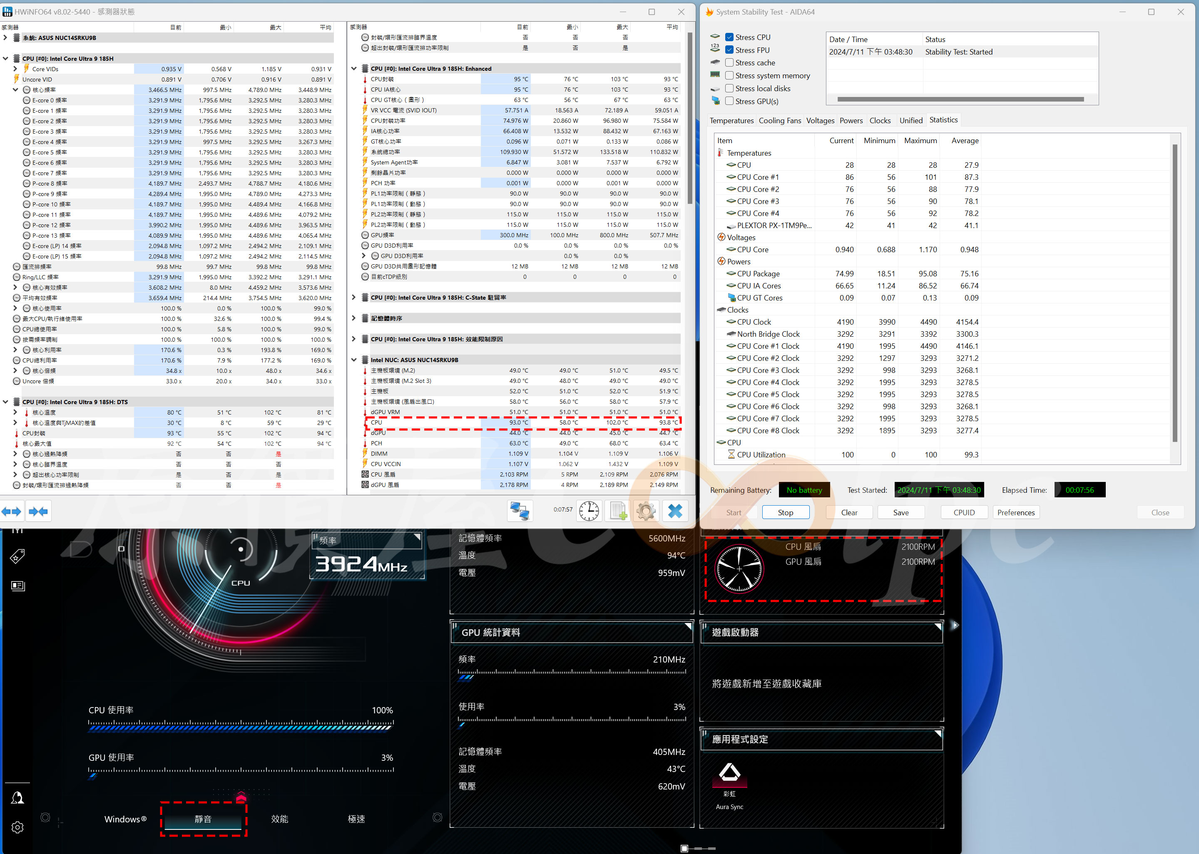1199x854 pixels.
Task: Click AIDA64 log horizontal scrollbar
Action: (960, 99)
